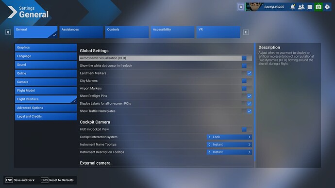Click the External camera section heading
The width and height of the screenshot is (335, 188).
click(x=95, y=163)
